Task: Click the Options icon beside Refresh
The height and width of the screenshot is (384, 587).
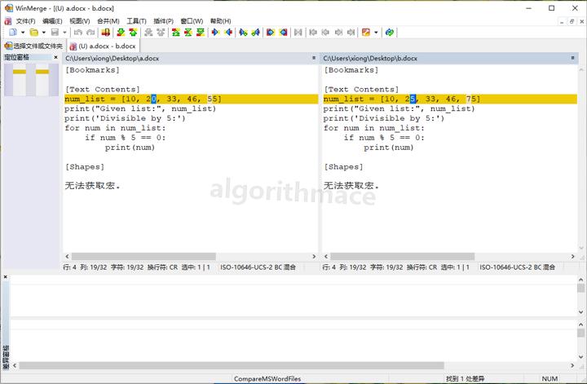Action: [x=366, y=33]
